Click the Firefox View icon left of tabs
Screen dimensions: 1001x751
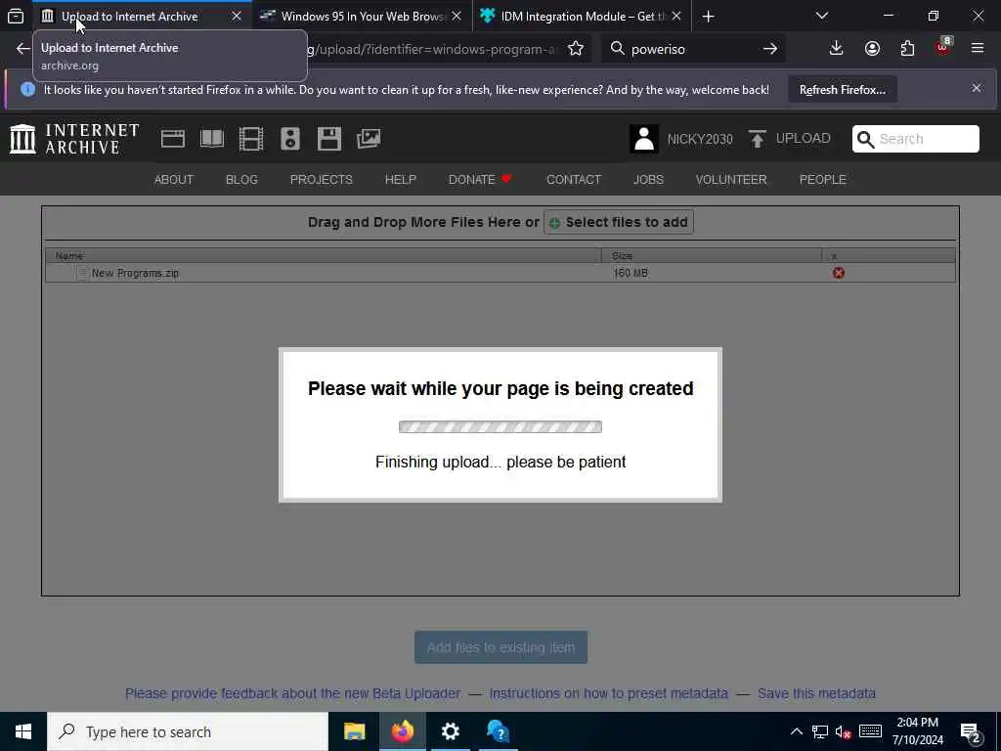pyautogui.click(x=16, y=16)
